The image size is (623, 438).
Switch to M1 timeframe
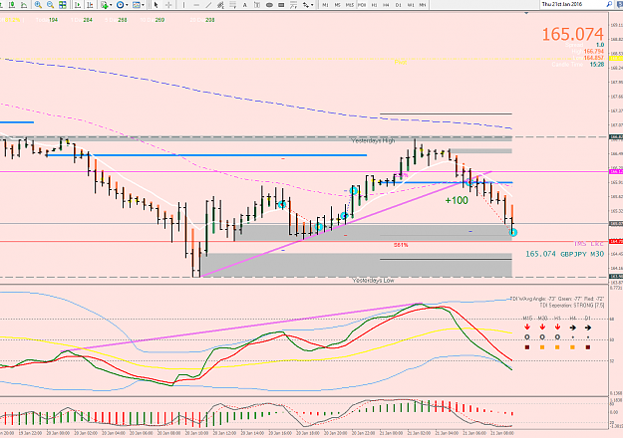pos(325,5)
